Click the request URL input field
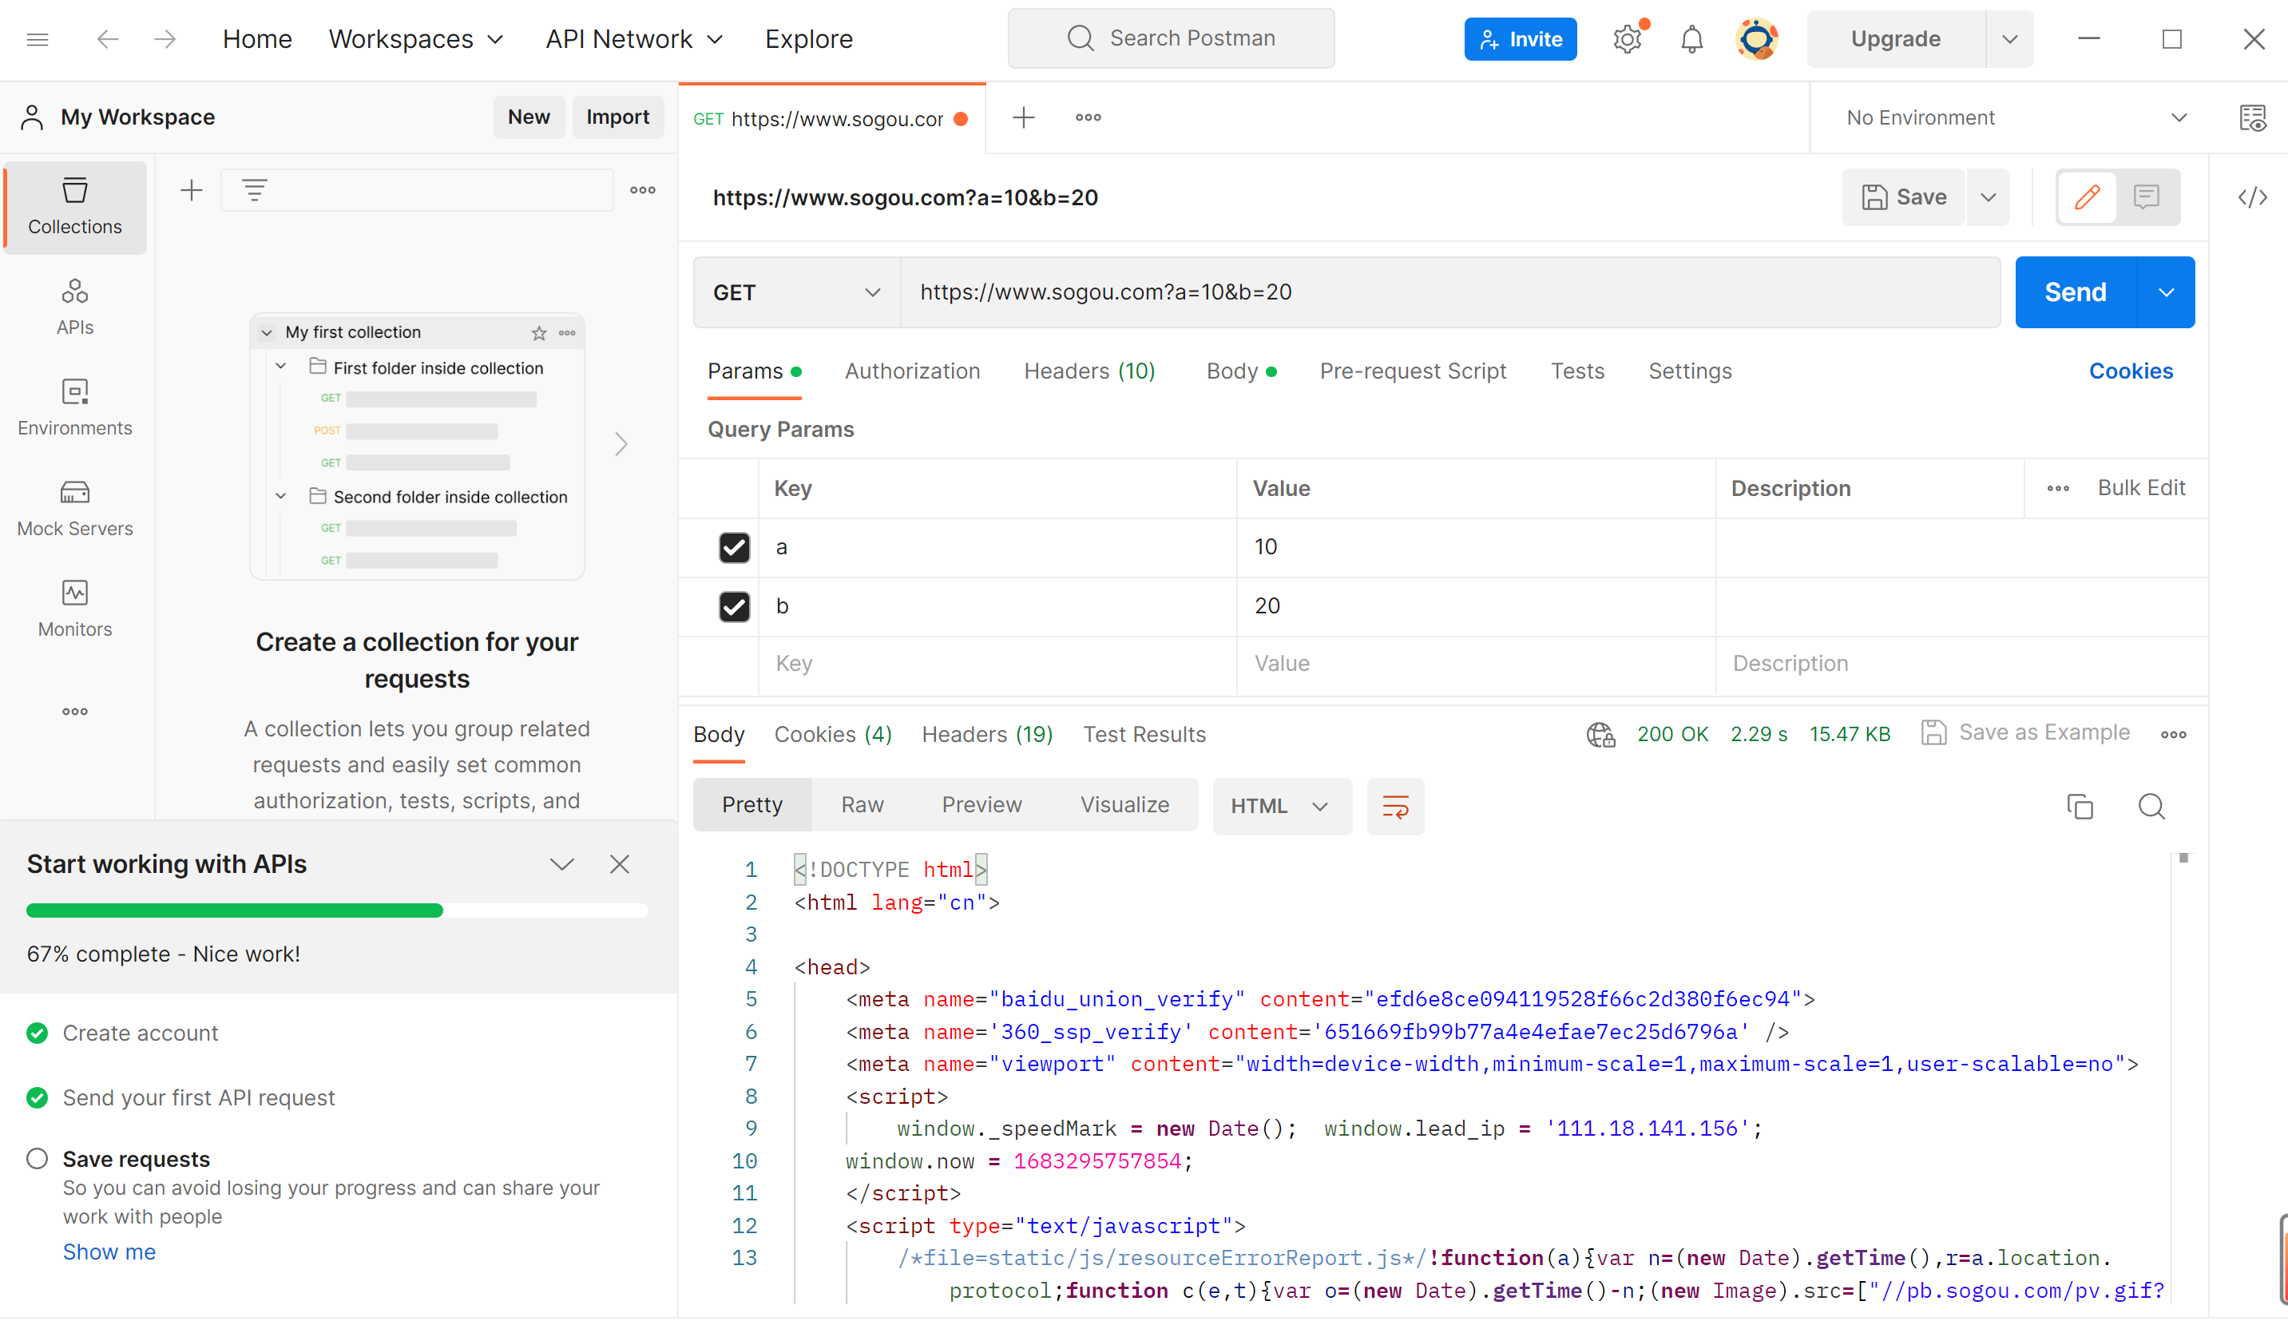2288x1321 pixels. 1449,292
